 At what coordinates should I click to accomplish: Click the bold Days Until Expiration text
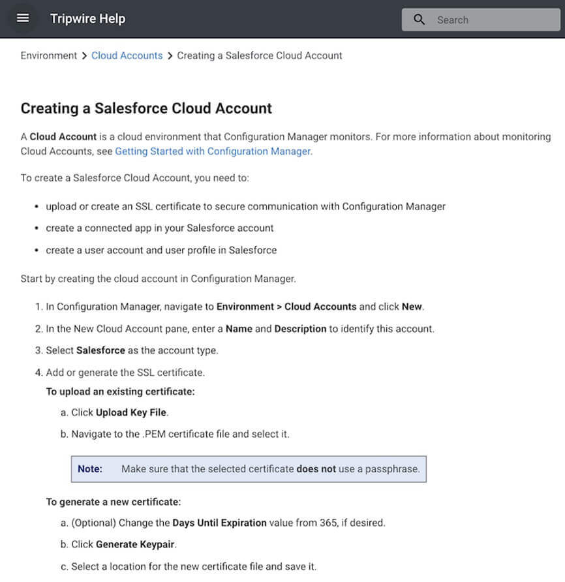click(219, 522)
